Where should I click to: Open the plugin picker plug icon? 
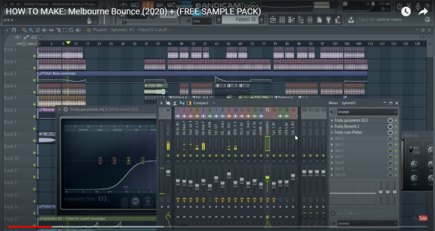click(x=329, y=20)
